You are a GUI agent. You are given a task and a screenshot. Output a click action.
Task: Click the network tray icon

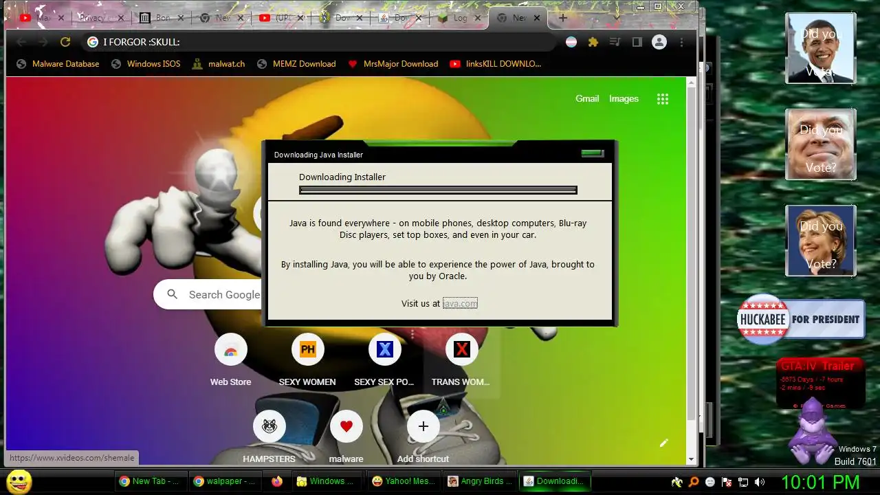pos(743,482)
